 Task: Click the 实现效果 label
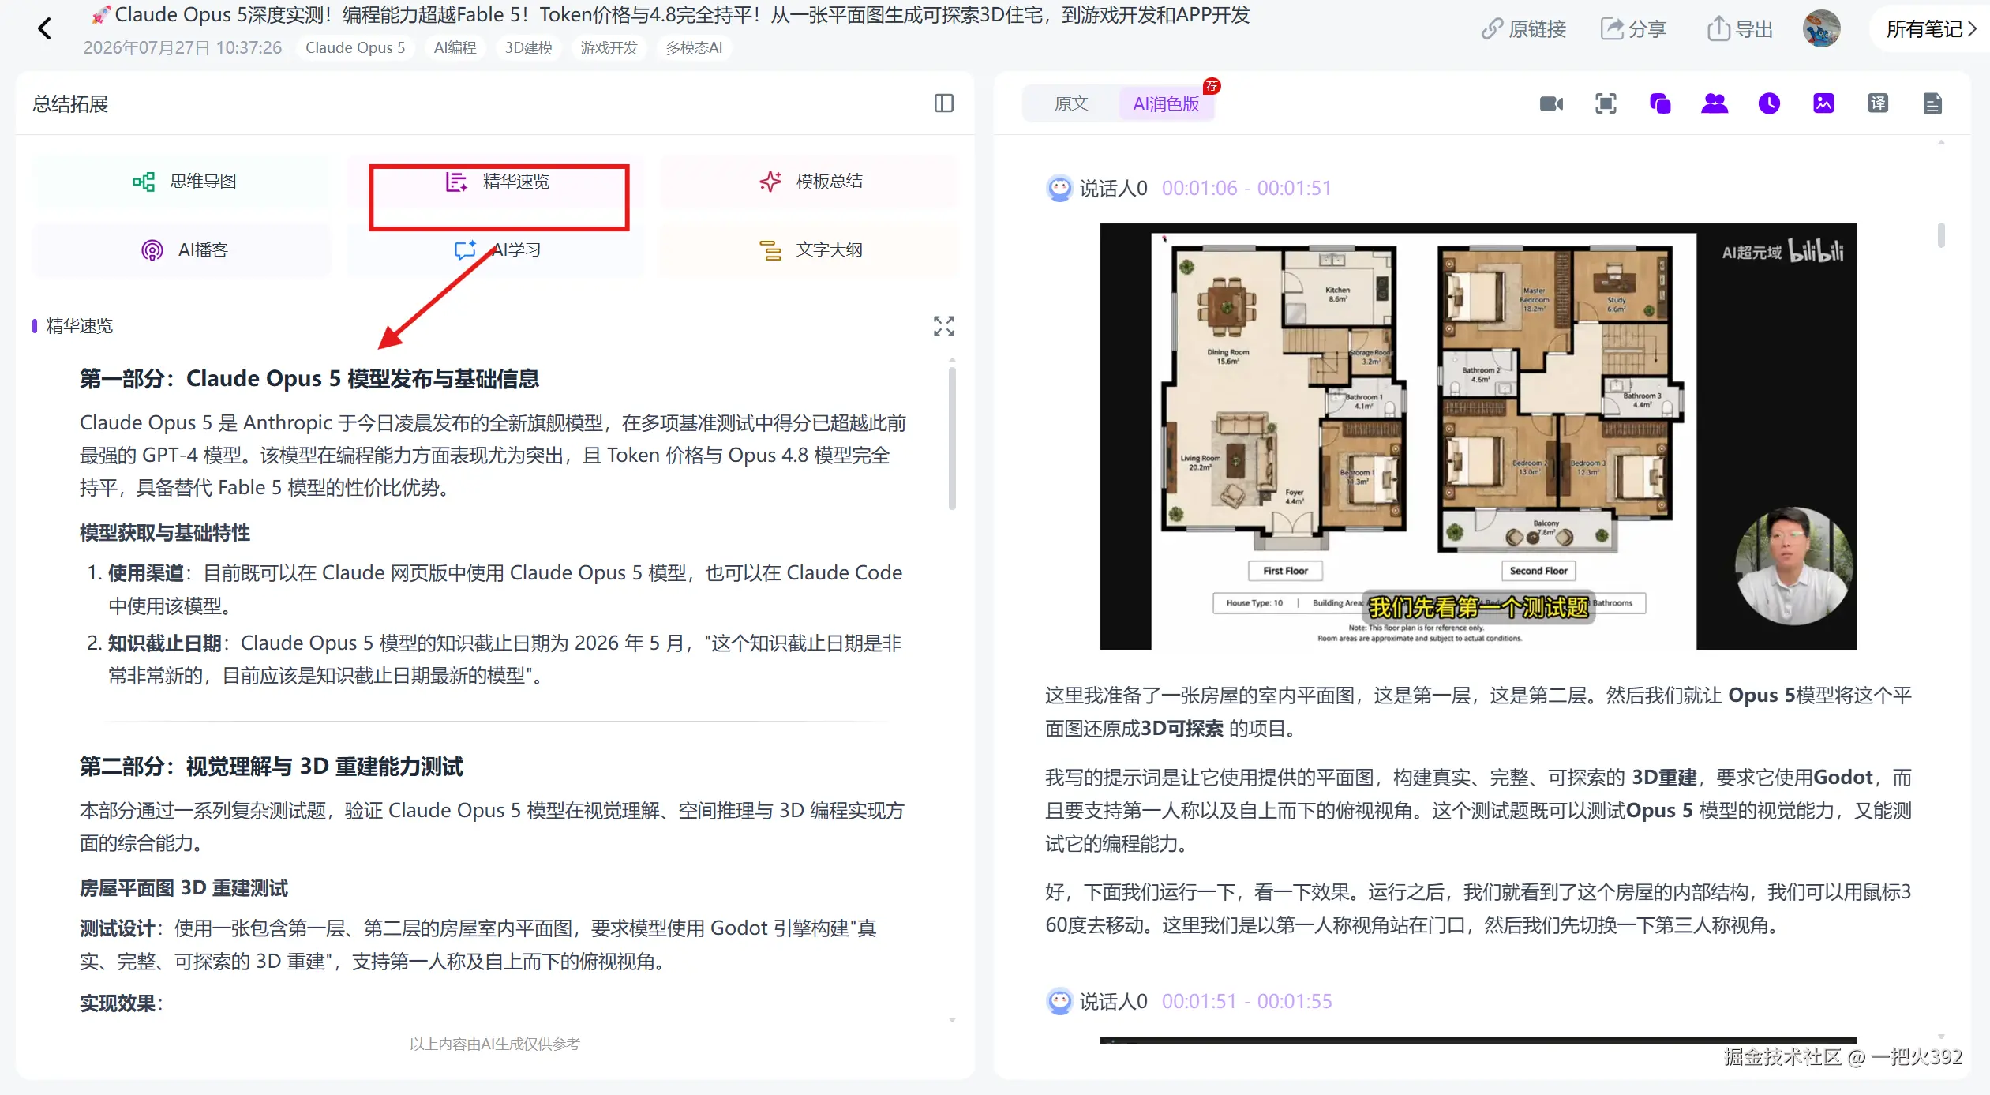pyautogui.click(x=121, y=1003)
